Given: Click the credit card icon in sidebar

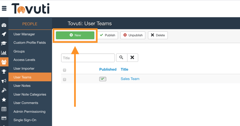Looking at the screenshot, I should point(4,118).
